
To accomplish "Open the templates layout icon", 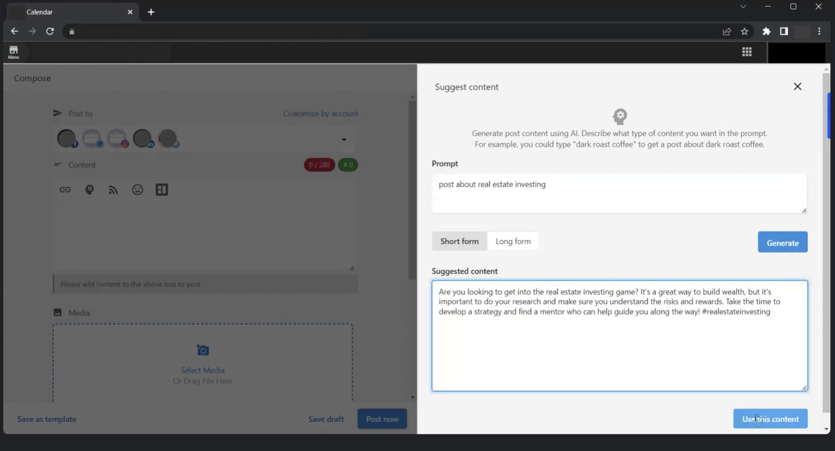I will tap(162, 189).
